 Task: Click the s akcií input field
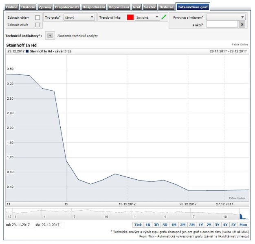[x=222, y=25]
